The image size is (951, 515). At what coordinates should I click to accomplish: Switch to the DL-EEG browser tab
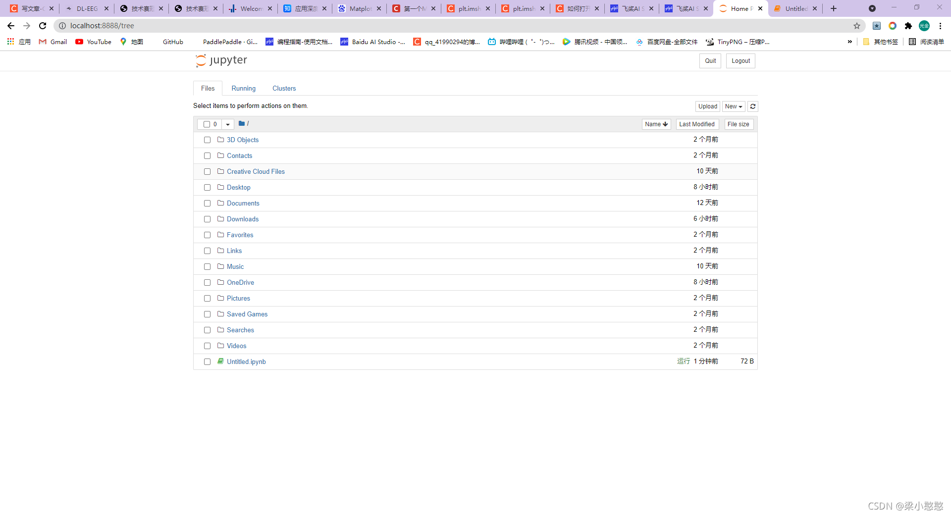(87, 8)
